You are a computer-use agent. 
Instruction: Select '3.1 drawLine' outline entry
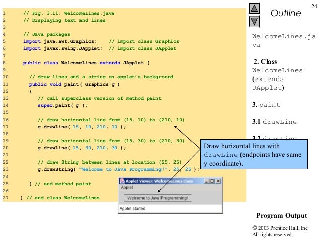(274, 122)
